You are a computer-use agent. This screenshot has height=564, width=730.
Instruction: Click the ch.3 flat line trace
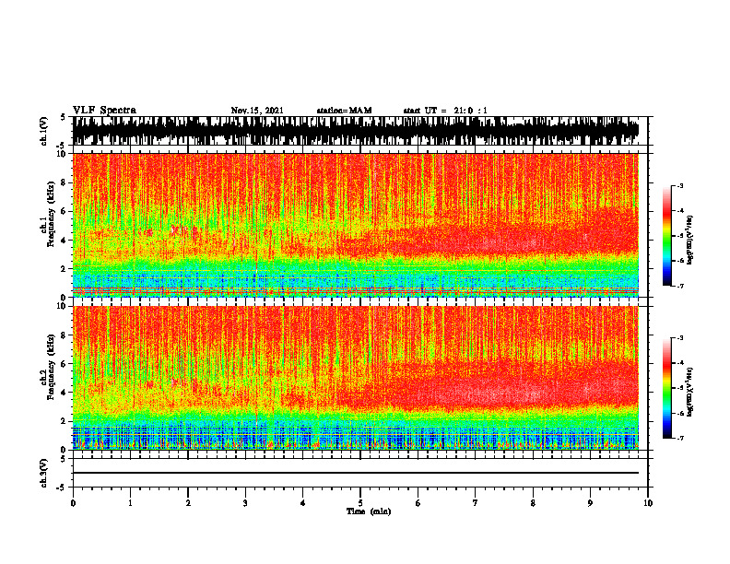coord(356,473)
